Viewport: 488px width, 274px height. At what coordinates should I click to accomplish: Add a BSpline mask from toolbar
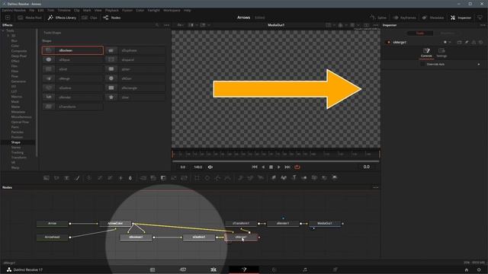pyautogui.click(x=228, y=178)
